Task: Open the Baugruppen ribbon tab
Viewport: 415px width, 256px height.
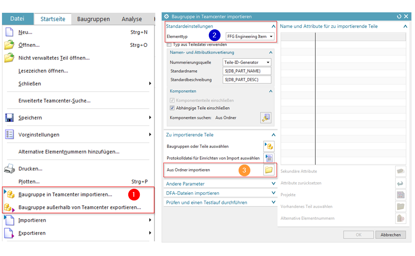Action: click(93, 19)
